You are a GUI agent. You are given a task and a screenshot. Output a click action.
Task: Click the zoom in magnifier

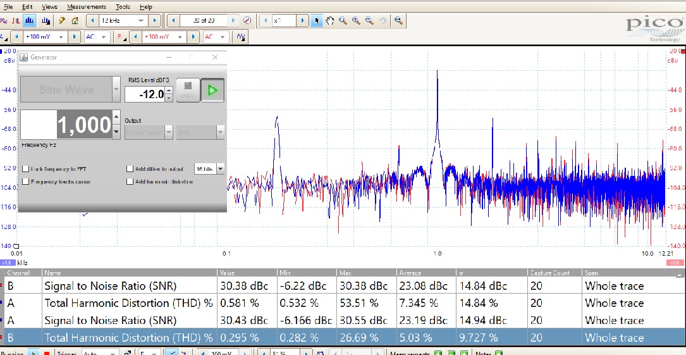(356, 21)
